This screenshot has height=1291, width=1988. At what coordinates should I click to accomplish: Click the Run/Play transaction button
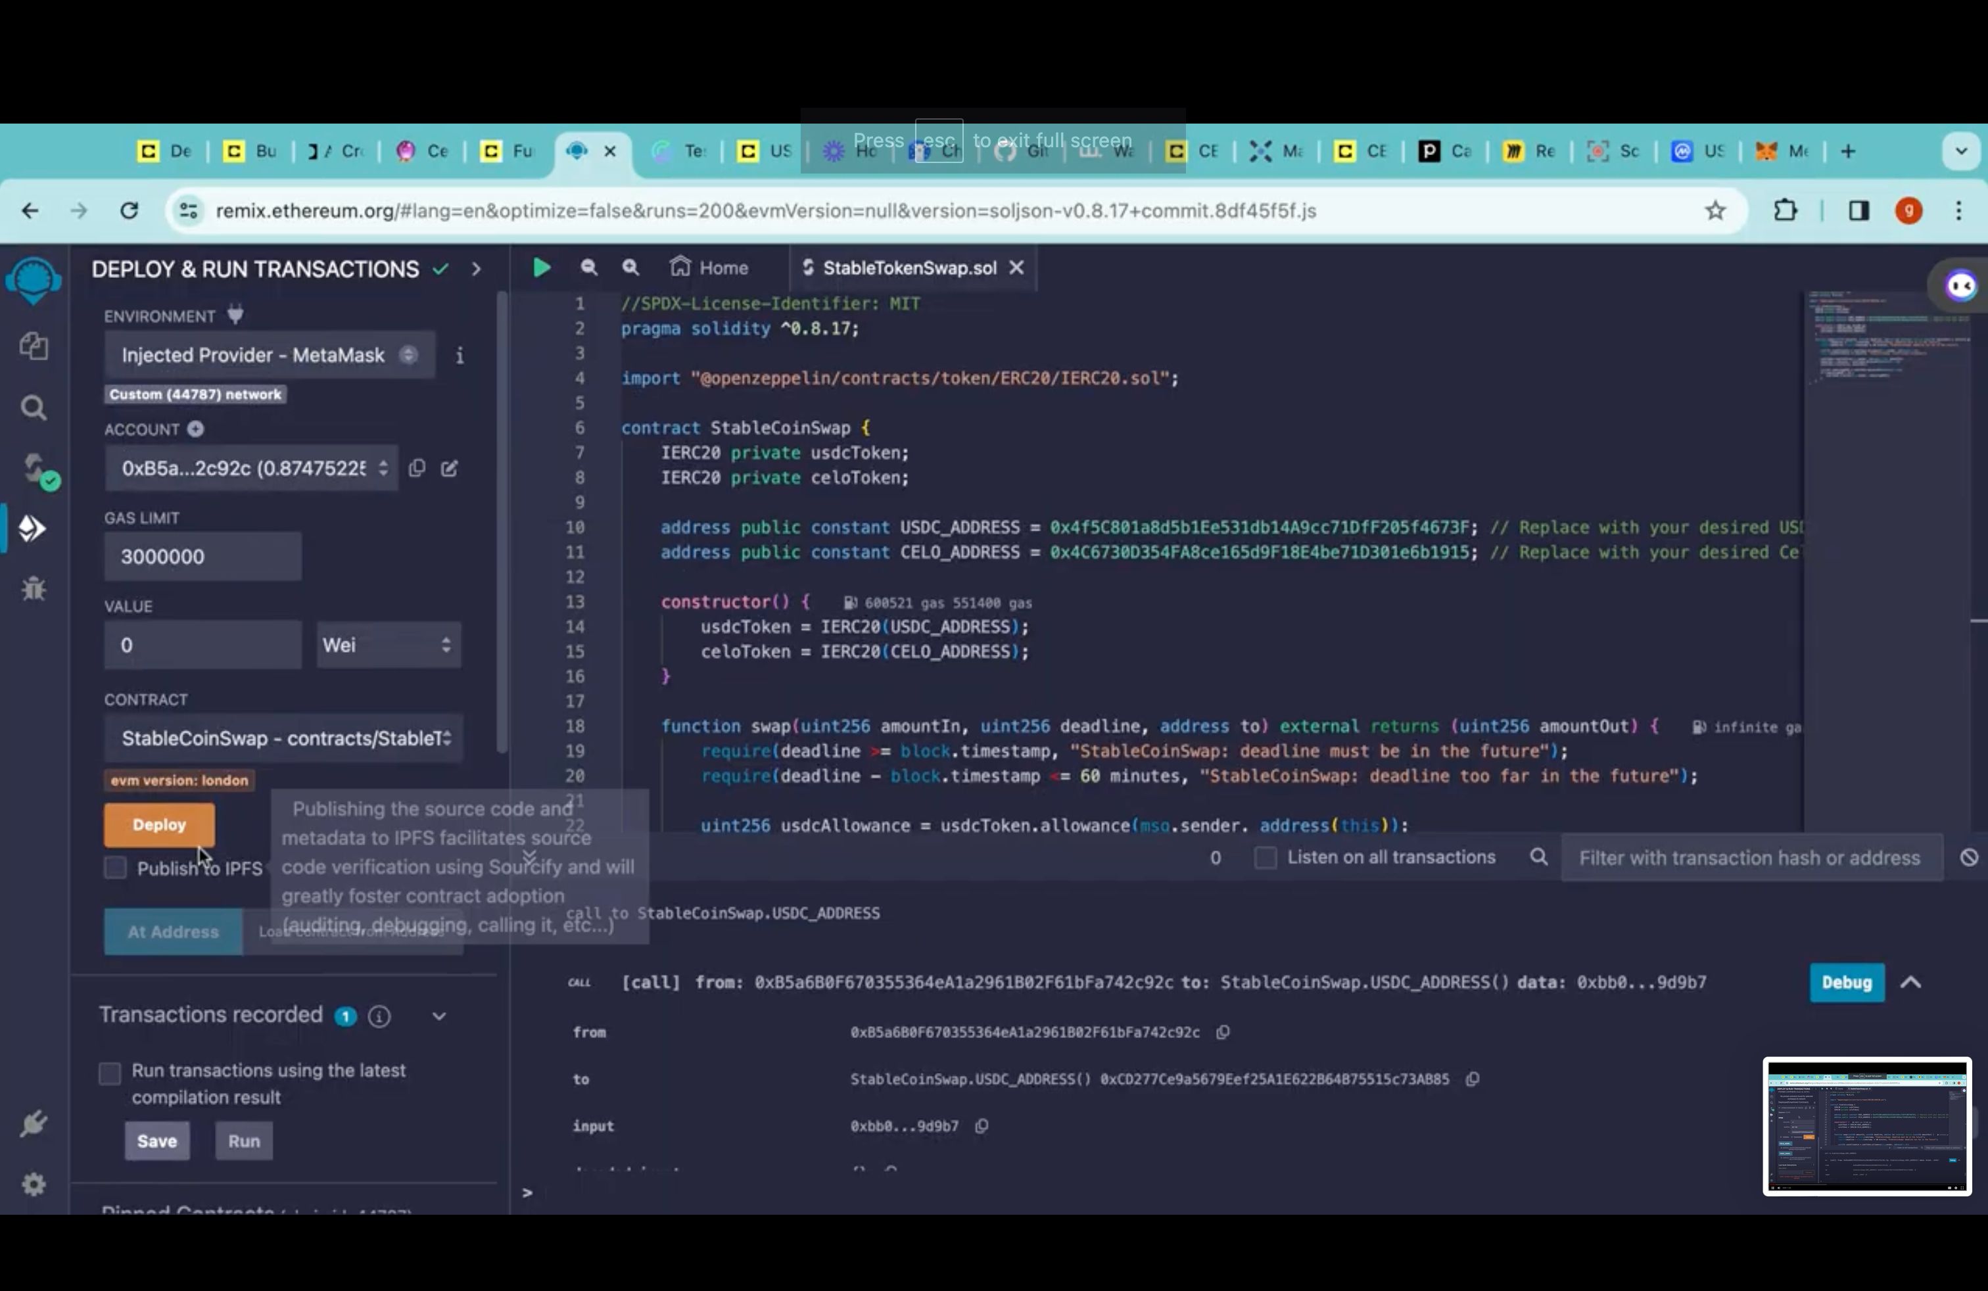(539, 267)
